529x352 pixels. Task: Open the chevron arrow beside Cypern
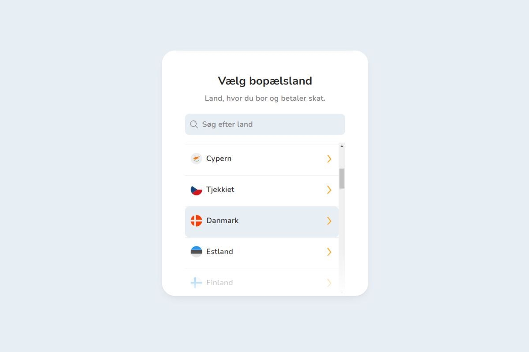(329, 159)
